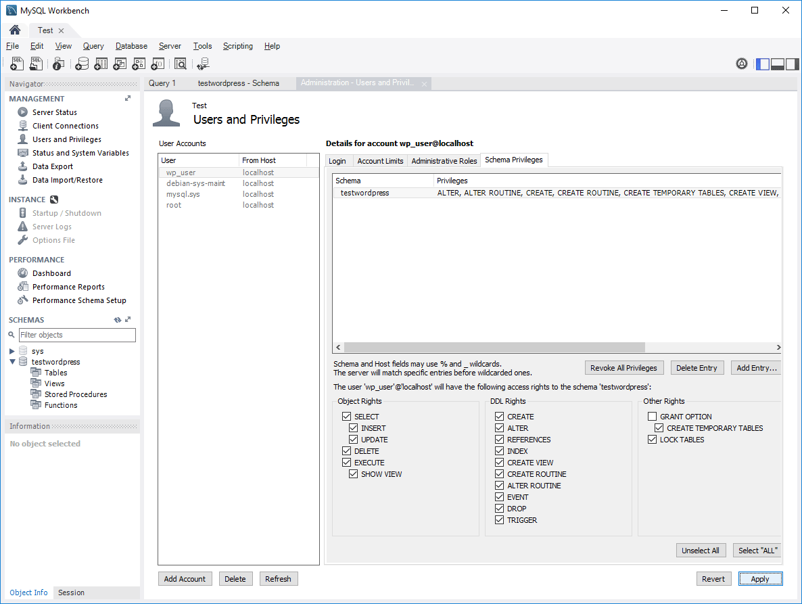Uncheck the DELETE object right
802x604 pixels.
click(x=347, y=451)
